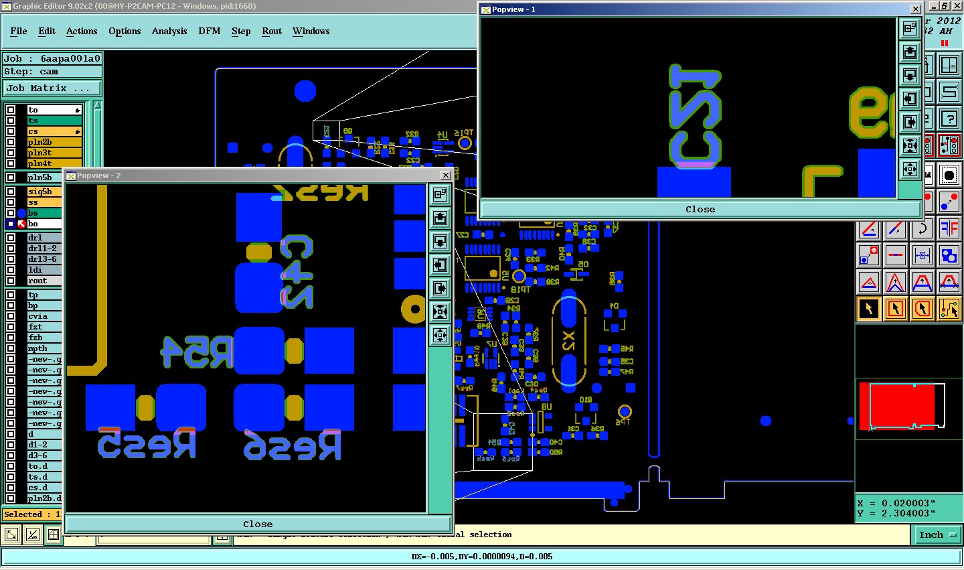
Task: Open the DFM menu
Action: pyautogui.click(x=210, y=31)
